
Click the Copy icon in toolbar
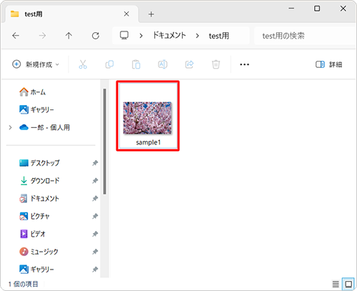[109, 64]
